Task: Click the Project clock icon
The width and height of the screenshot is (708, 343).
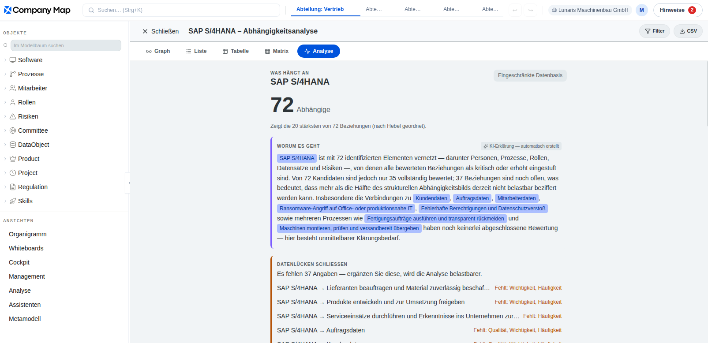Action: [13, 173]
